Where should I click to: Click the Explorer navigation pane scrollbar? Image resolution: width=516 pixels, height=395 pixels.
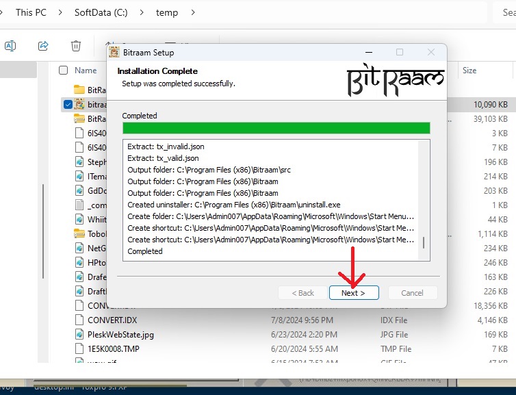43,232
